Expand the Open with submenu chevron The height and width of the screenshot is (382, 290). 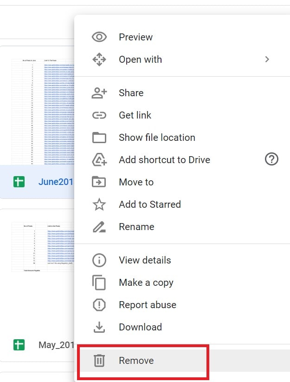pyautogui.click(x=267, y=59)
